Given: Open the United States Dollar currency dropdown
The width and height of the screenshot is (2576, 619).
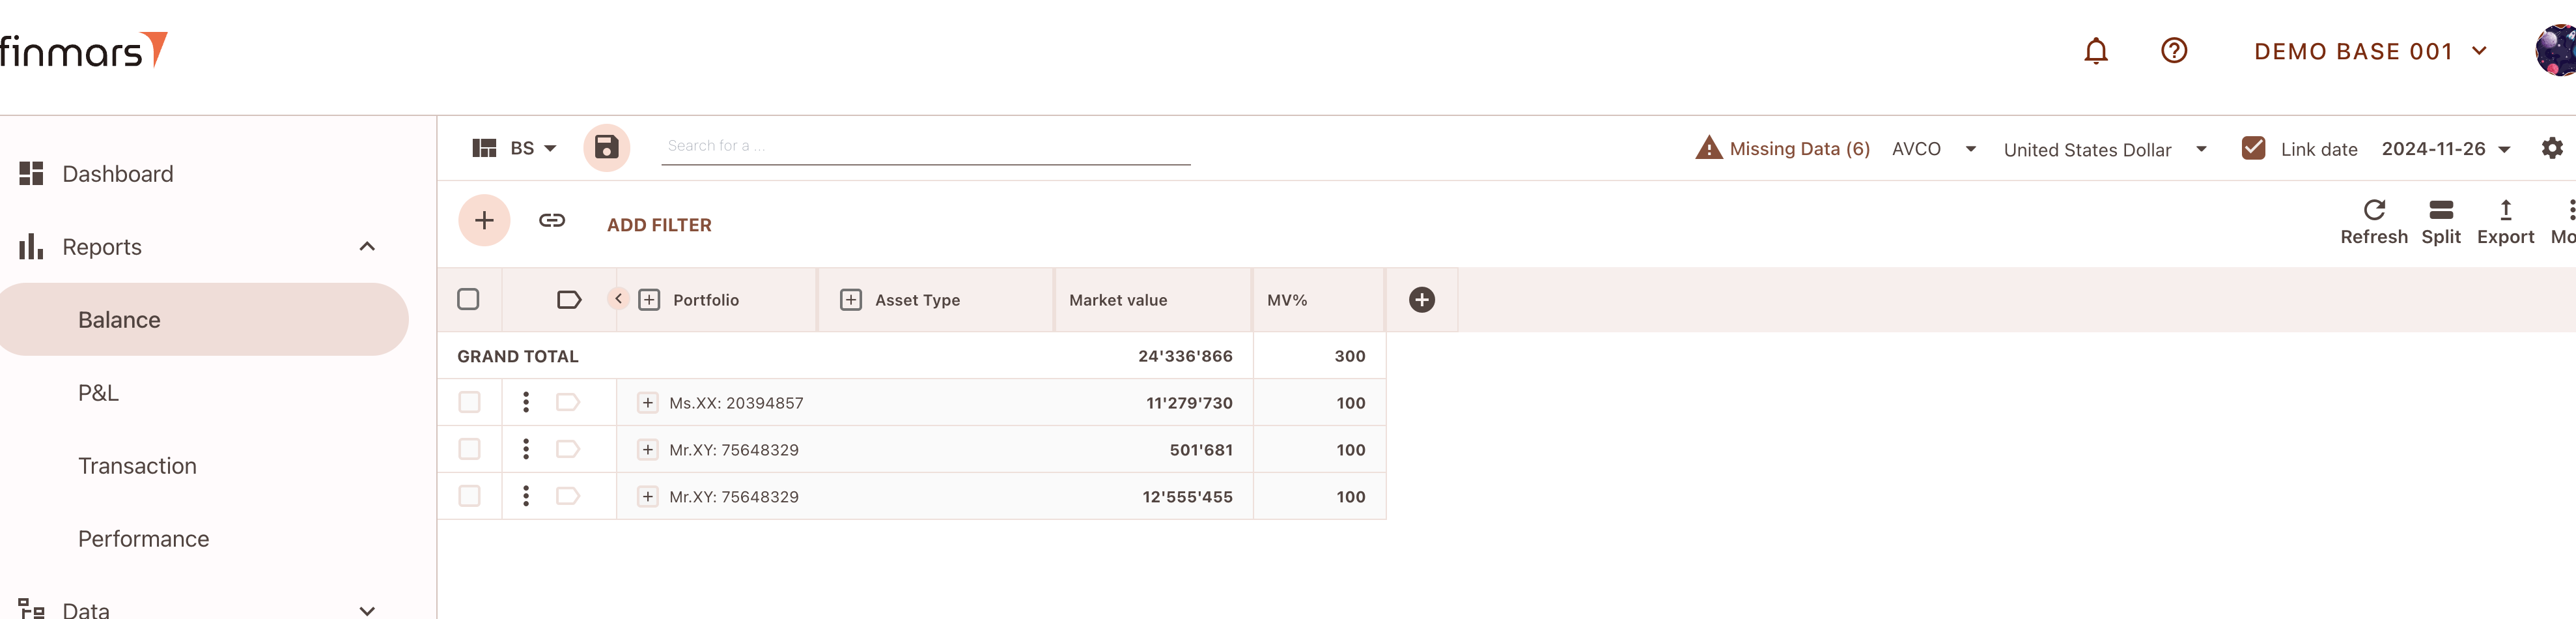Looking at the screenshot, I should 2104,149.
